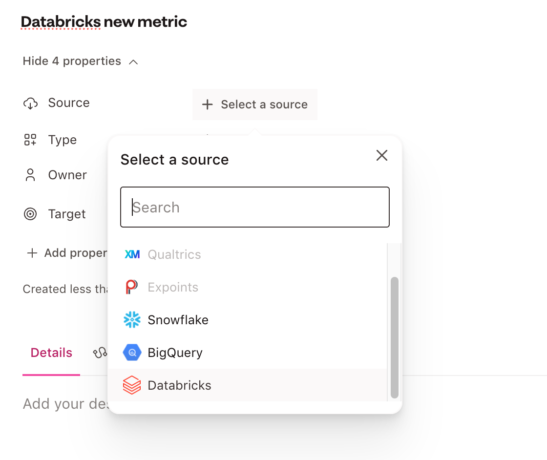
Task: Click the chevron next to Hide 4 properties
Action: point(133,62)
